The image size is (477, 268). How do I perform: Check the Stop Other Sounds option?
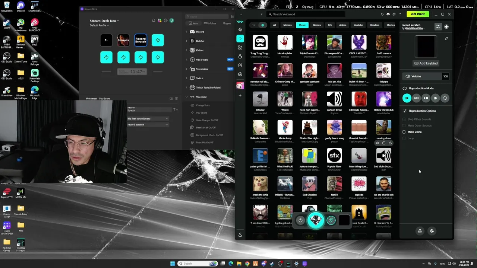pyautogui.click(x=404, y=119)
